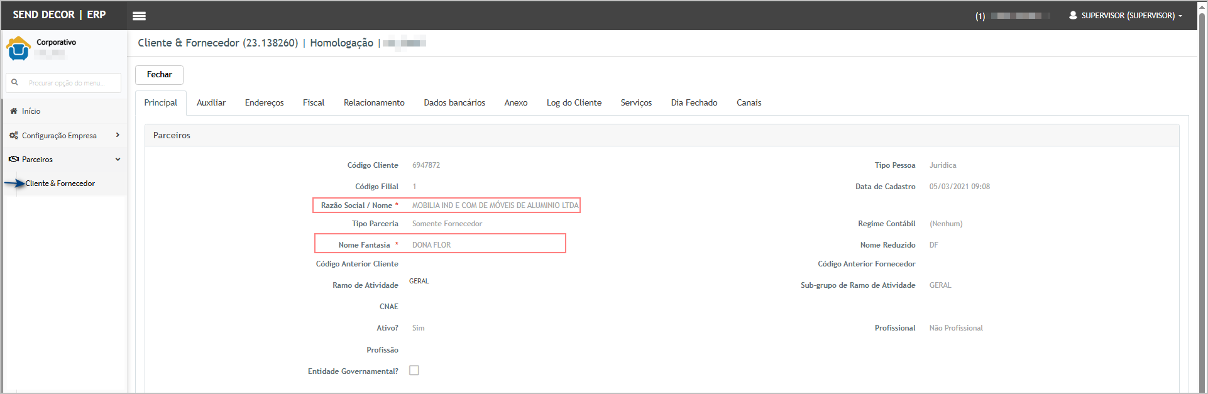This screenshot has height=394, width=1208.
Task: Click the (1) notification indicator
Action: [980, 16]
